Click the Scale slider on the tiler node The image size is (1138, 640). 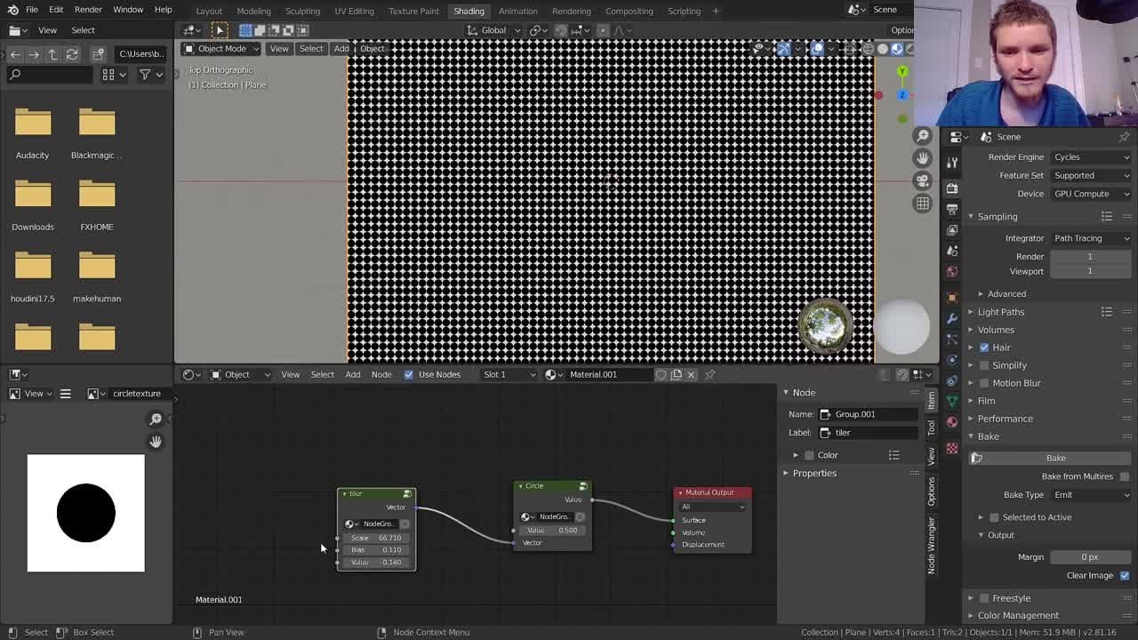coord(377,537)
